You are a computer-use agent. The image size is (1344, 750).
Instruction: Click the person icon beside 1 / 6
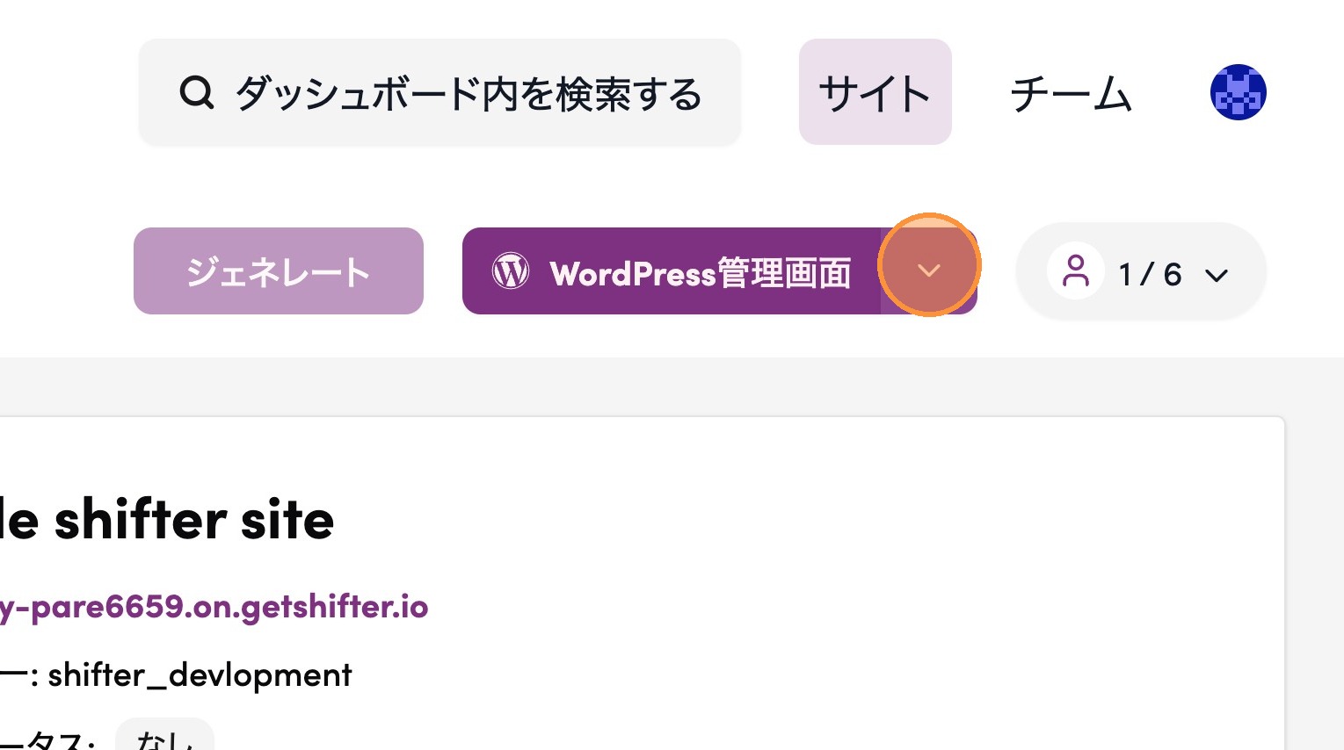[1075, 271]
